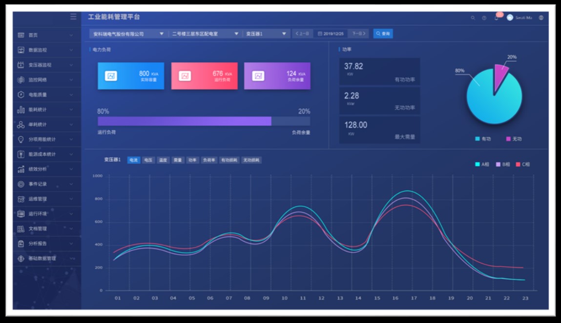Switch to the 电压 chart tab
561x323 pixels.
(x=148, y=160)
